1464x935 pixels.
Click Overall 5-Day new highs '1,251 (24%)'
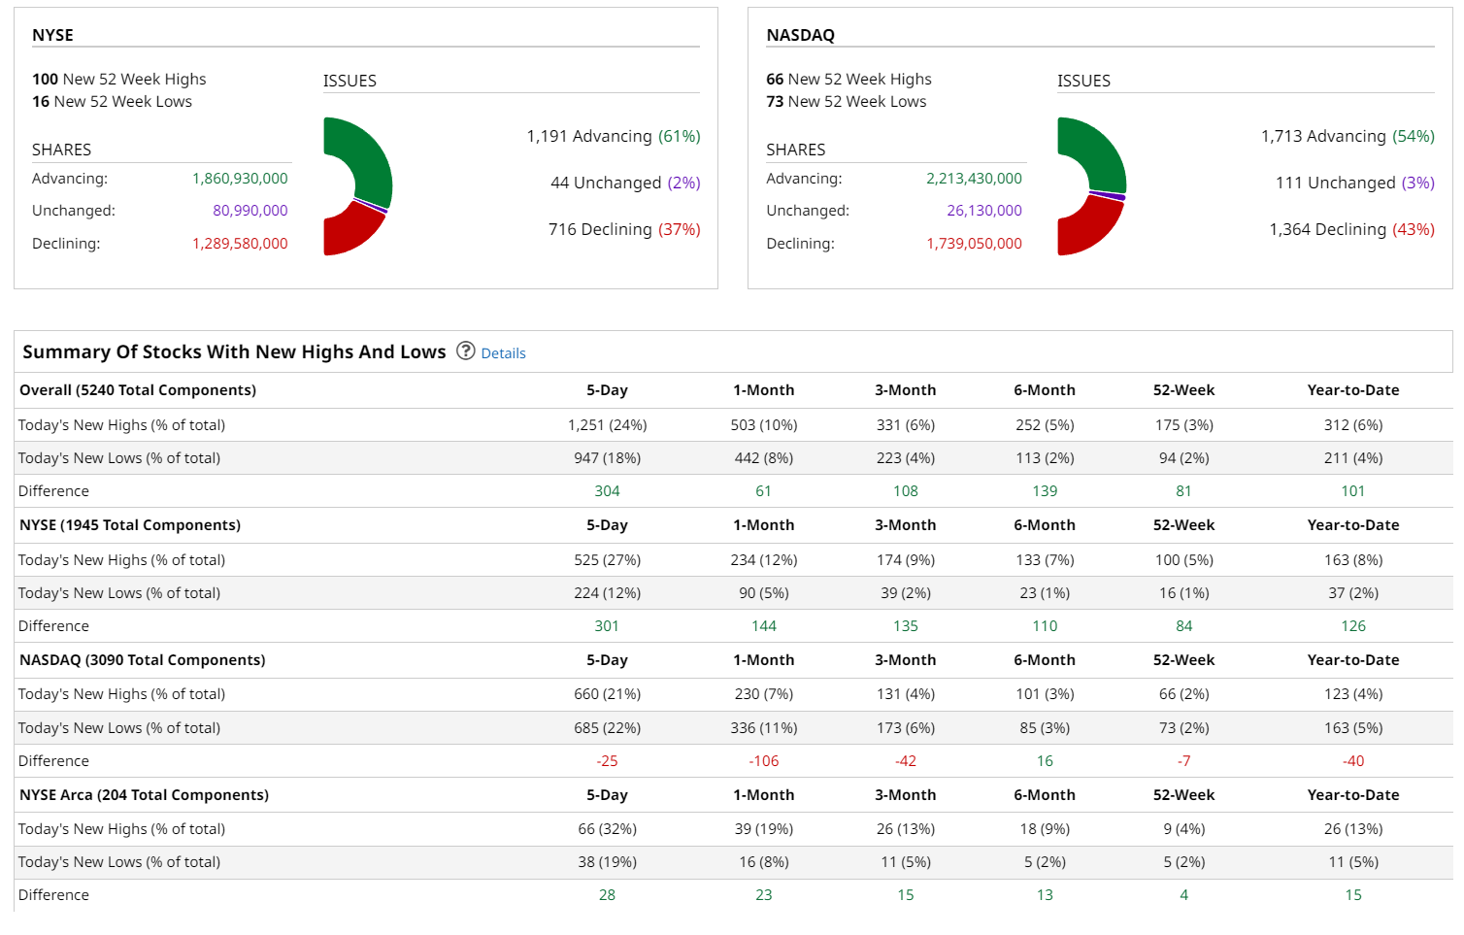(608, 425)
